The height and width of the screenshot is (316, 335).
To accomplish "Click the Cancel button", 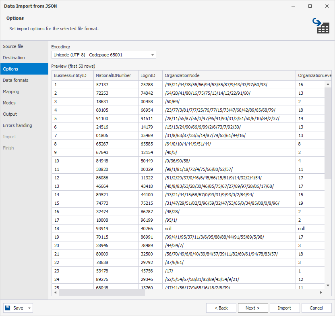I will (316, 308).
